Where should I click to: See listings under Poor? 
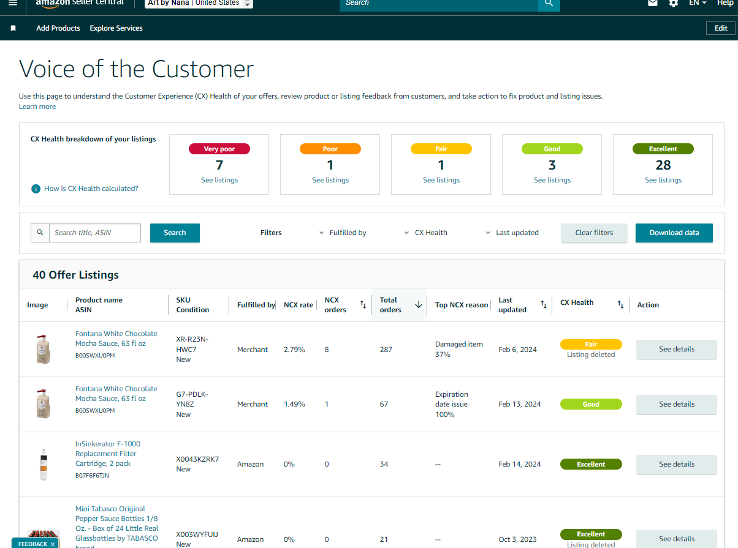coord(330,180)
